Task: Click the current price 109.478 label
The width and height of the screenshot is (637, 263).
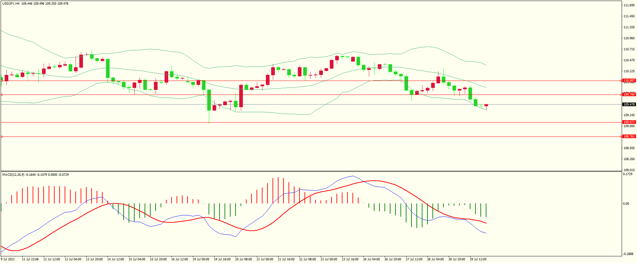Action: click(x=629, y=105)
